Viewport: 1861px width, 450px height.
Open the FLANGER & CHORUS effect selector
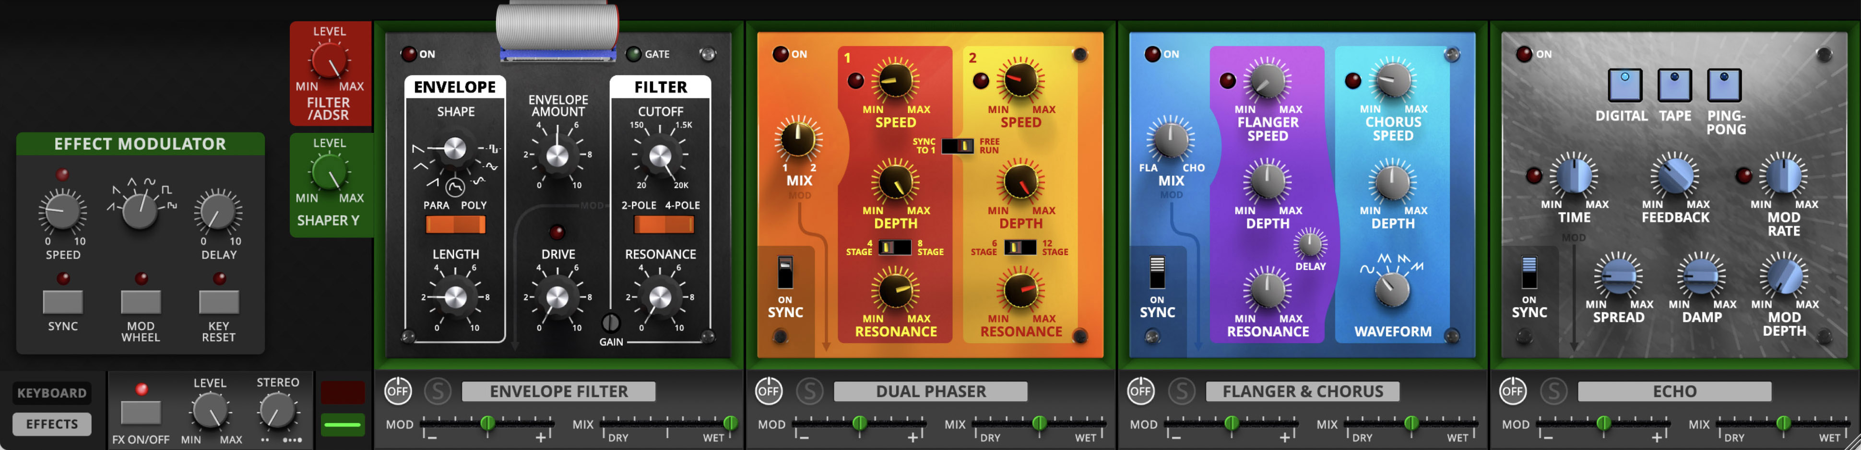[1303, 391]
